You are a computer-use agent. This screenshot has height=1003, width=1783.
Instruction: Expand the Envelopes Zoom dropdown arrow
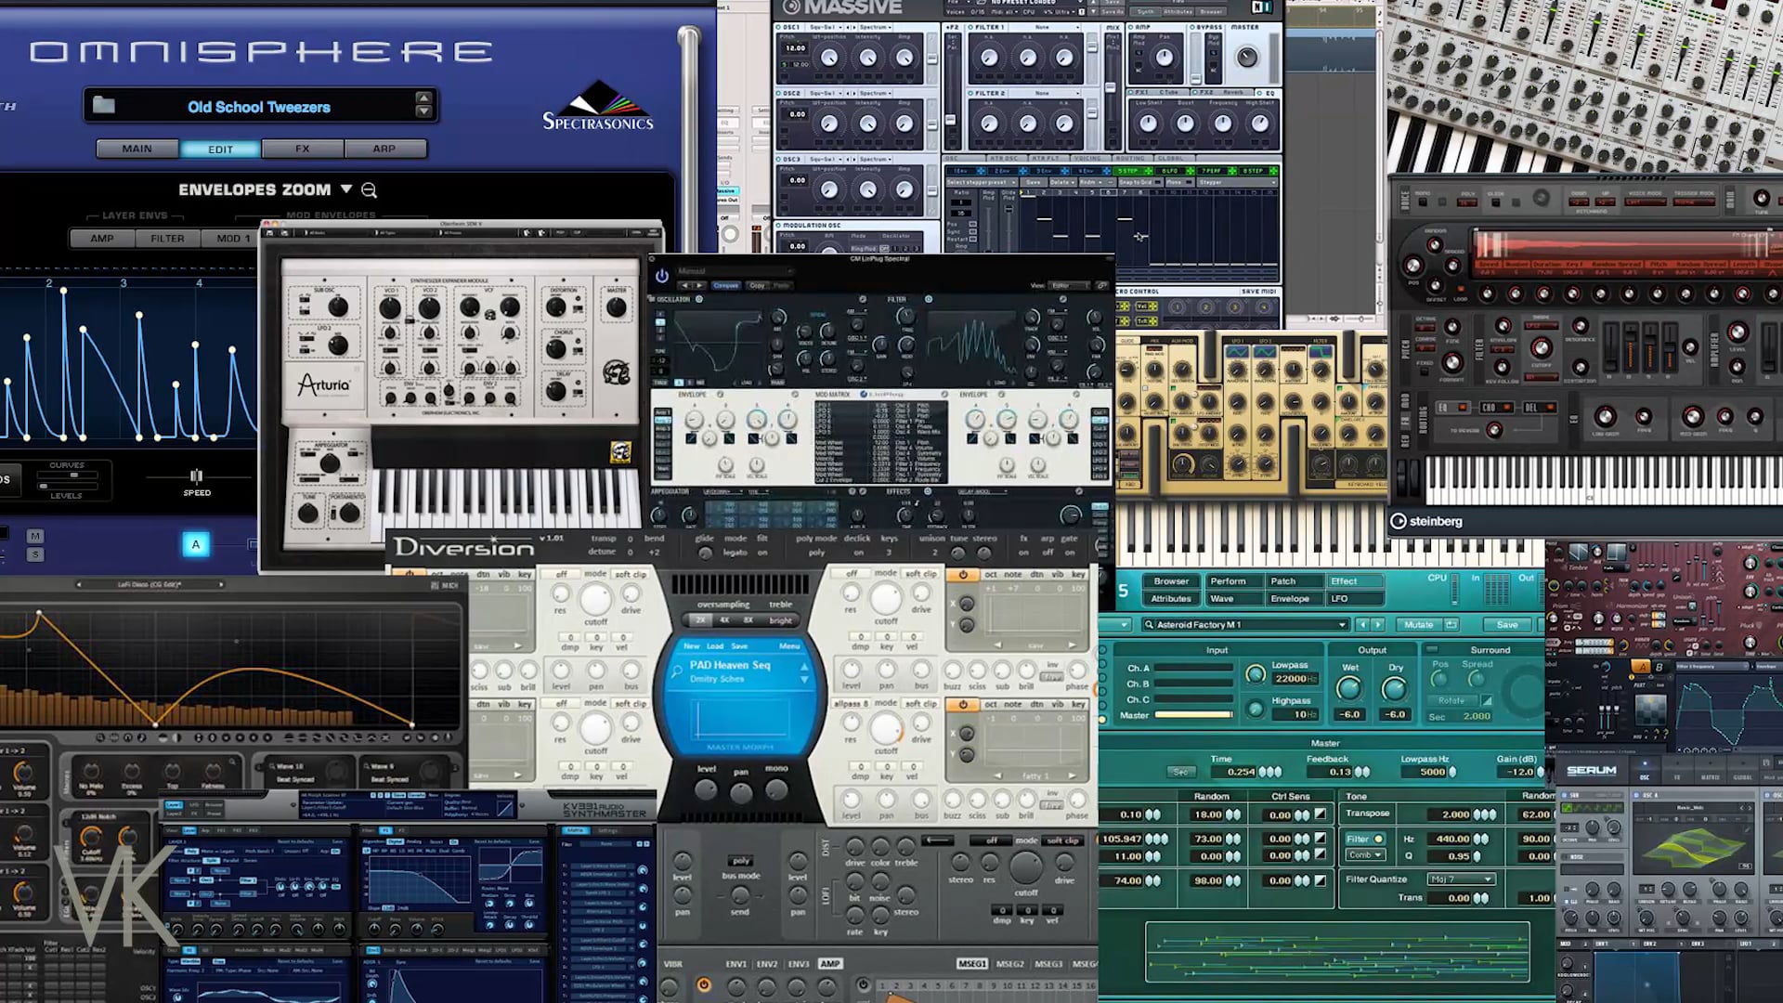click(x=346, y=189)
